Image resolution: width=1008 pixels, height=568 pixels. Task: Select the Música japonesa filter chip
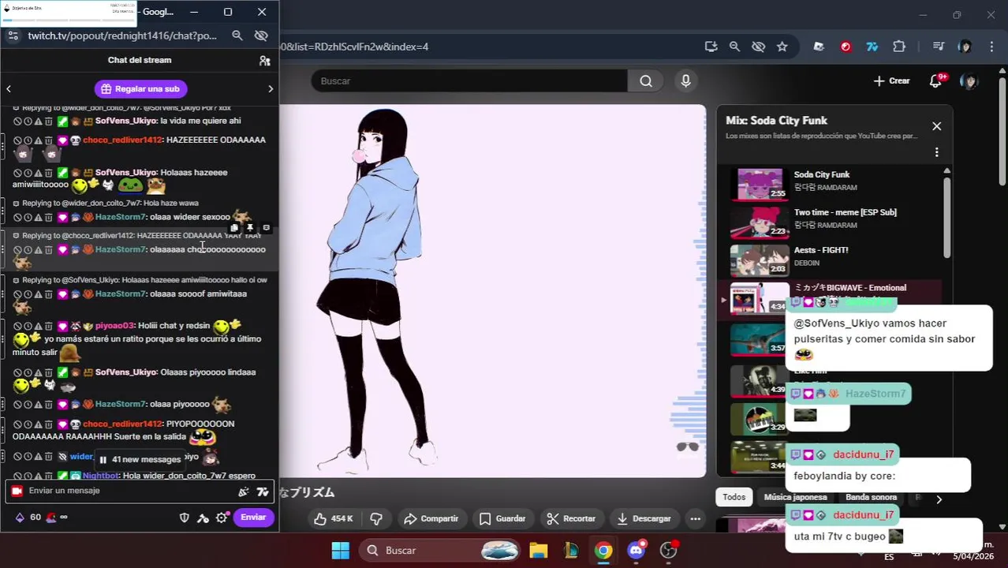pos(795,497)
